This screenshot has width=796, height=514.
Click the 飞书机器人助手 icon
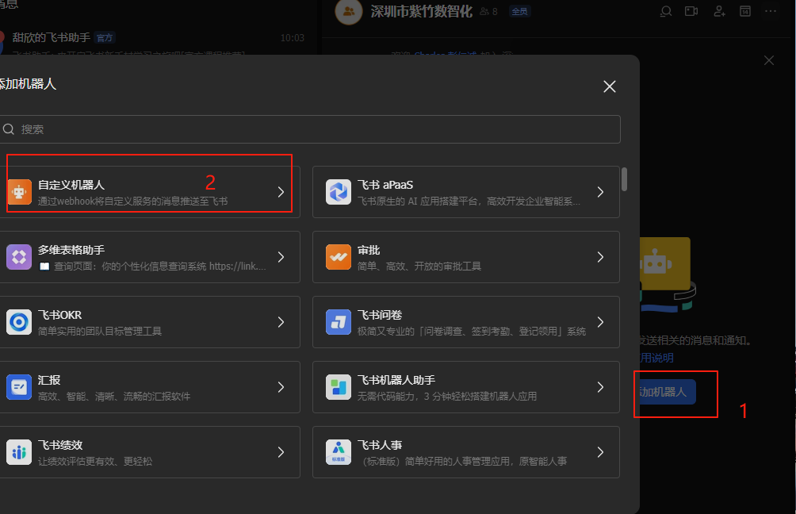(x=339, y=387)
